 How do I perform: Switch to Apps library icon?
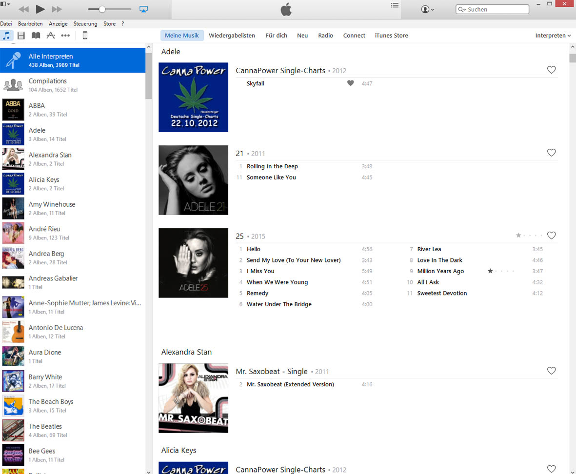tap(51, 35)
